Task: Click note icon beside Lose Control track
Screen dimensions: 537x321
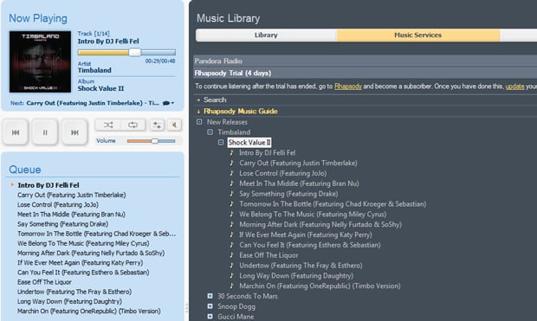Action: coord(232,173)
